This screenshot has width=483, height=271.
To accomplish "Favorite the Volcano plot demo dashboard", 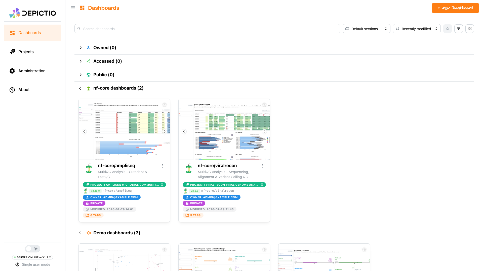I will pyautogui.click(x=165, y=249).
